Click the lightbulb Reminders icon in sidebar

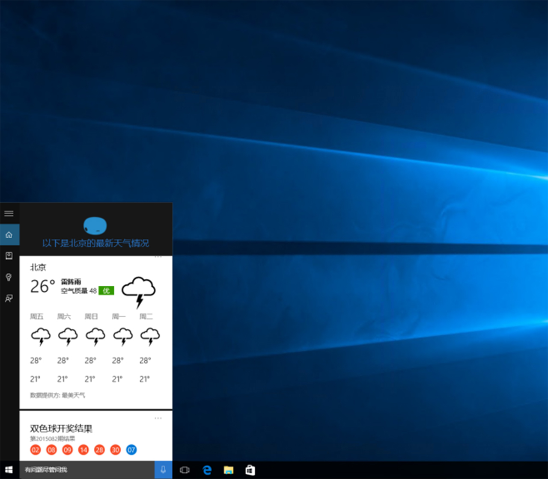[x=9, y=277]
